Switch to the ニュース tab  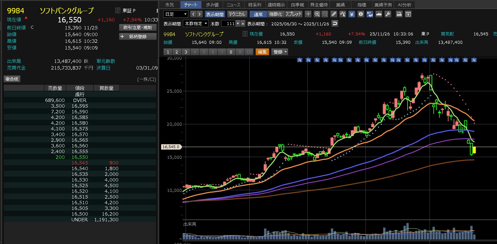[x=234, y=5]
